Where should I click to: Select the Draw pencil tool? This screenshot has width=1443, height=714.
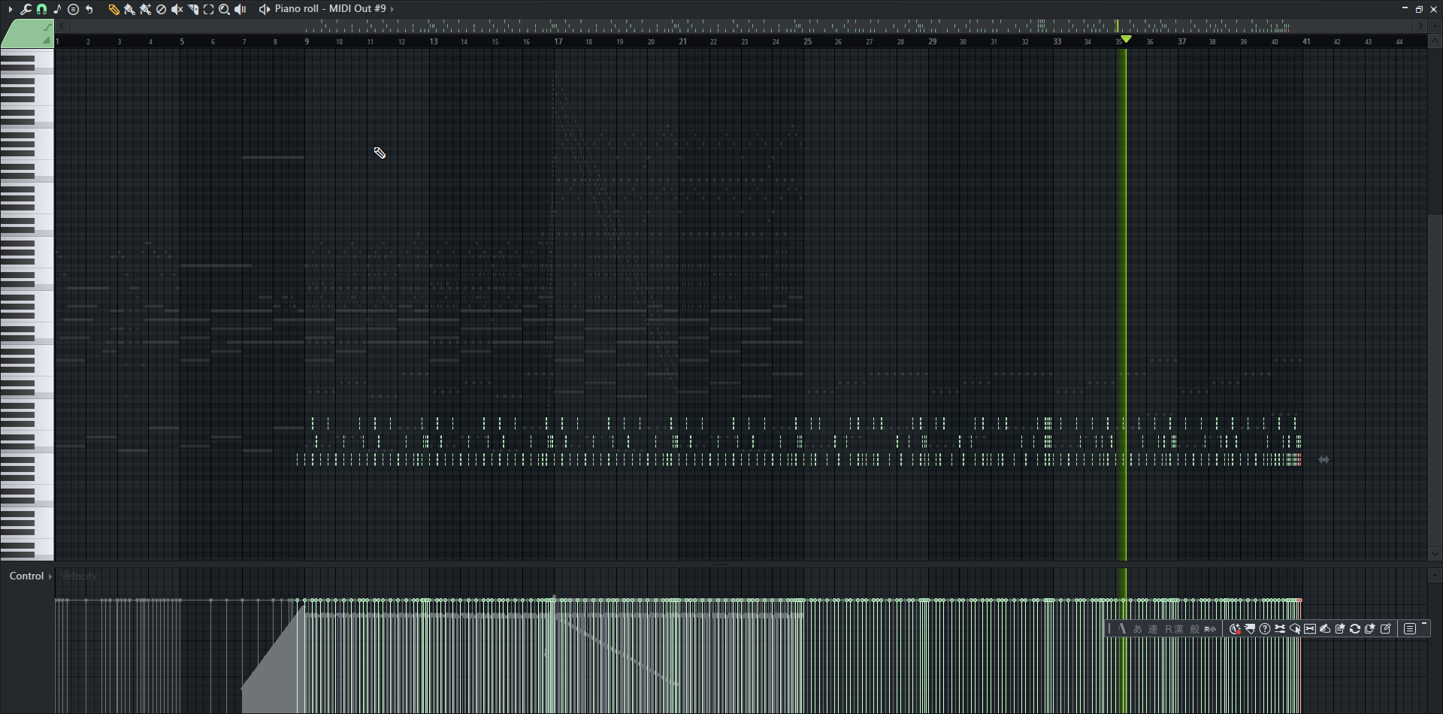click(x=113, y=9)
